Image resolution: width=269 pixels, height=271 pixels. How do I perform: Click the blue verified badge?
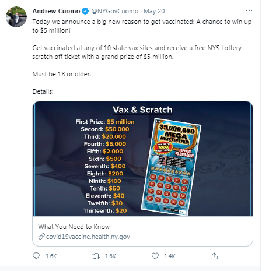coord(85,11)
